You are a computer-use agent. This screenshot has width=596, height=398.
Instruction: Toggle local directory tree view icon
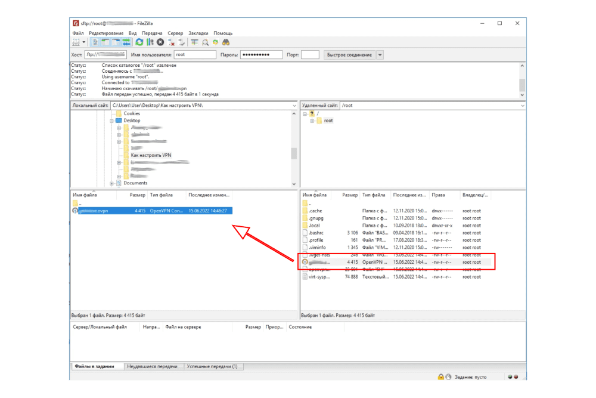[x=105, y=42]
